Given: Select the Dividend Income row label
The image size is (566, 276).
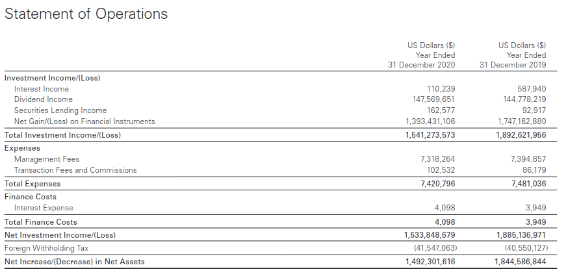Looking at the screenshot, I should pyautogui.click(x=44, y=99).
